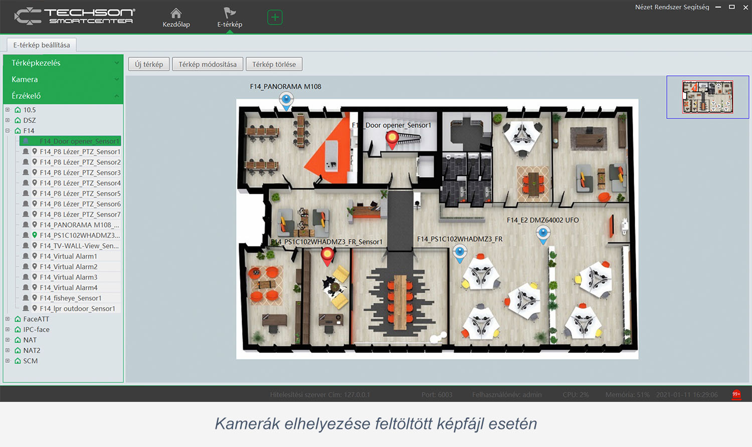
Task: Click the Kezdőlap home icon
Action: [176, 14]
